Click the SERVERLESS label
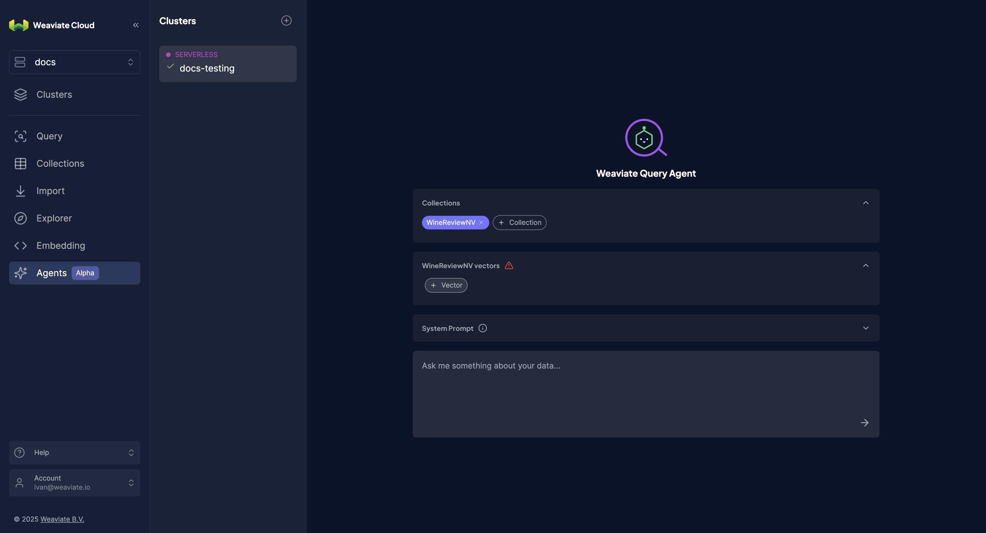Image resolution: width=986 pixels, height=533 pixels. (x=196, y=55)
